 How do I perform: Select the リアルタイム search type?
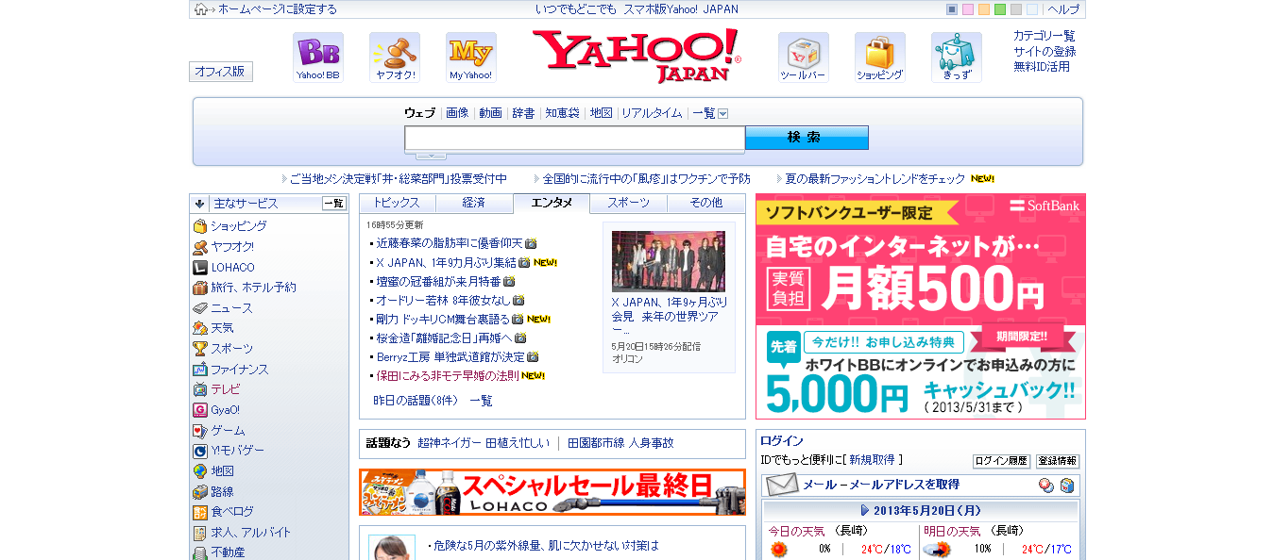click(x=652, y=113)
